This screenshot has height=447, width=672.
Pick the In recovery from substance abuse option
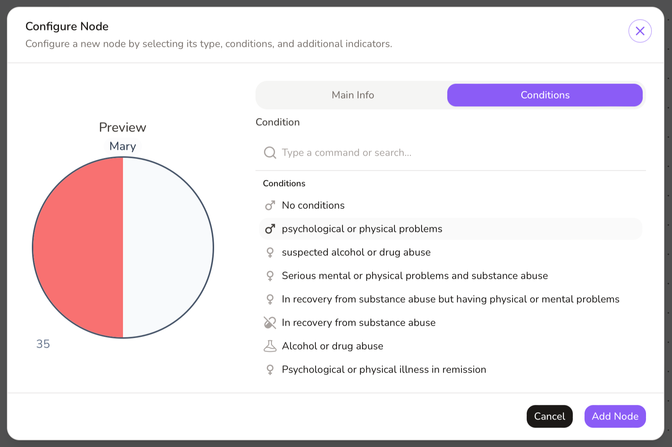pyautogui.click(x=359, y=323)
